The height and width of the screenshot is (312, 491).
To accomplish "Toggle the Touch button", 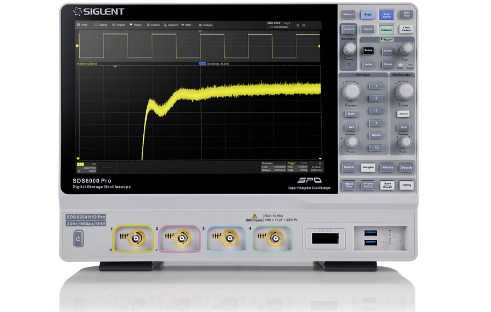I will 367,29.
